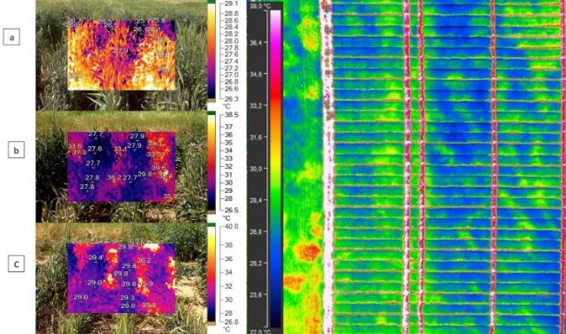Click the 29.1 label on panel a's scale
The image size is (566, 334).
click(231, 3)
